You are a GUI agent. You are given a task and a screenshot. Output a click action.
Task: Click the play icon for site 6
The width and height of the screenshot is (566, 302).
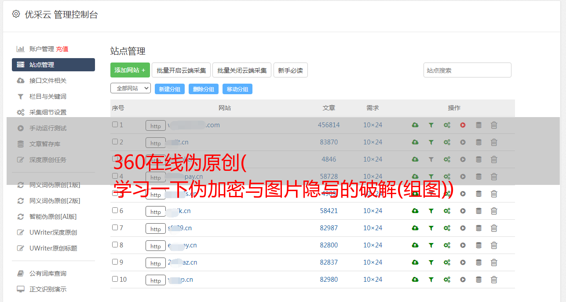463,211
